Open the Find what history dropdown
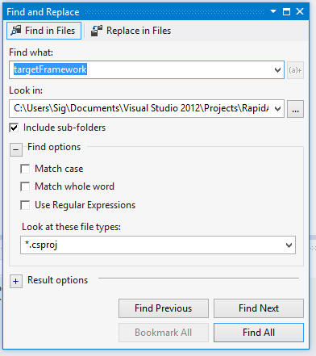 tap(277, 70)
